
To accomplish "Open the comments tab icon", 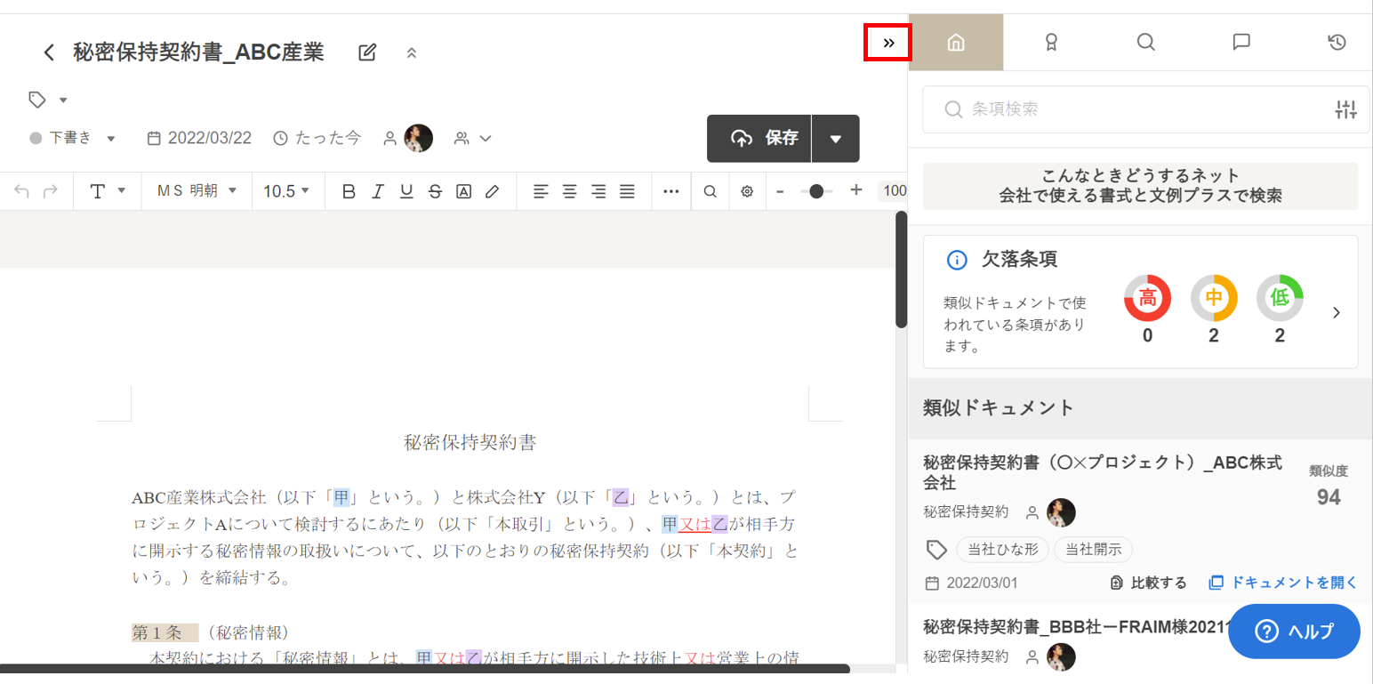I will coord(1241,42).
